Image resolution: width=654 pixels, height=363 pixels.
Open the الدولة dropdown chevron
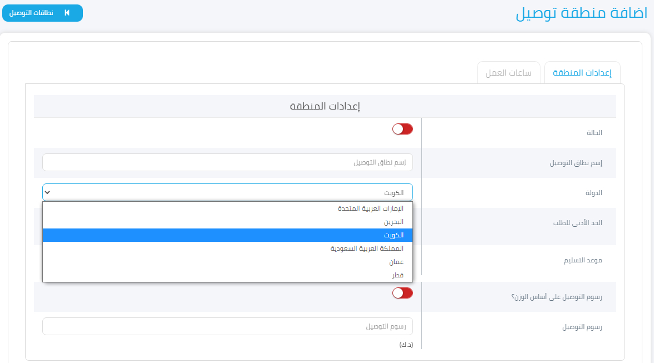(47, 192)
